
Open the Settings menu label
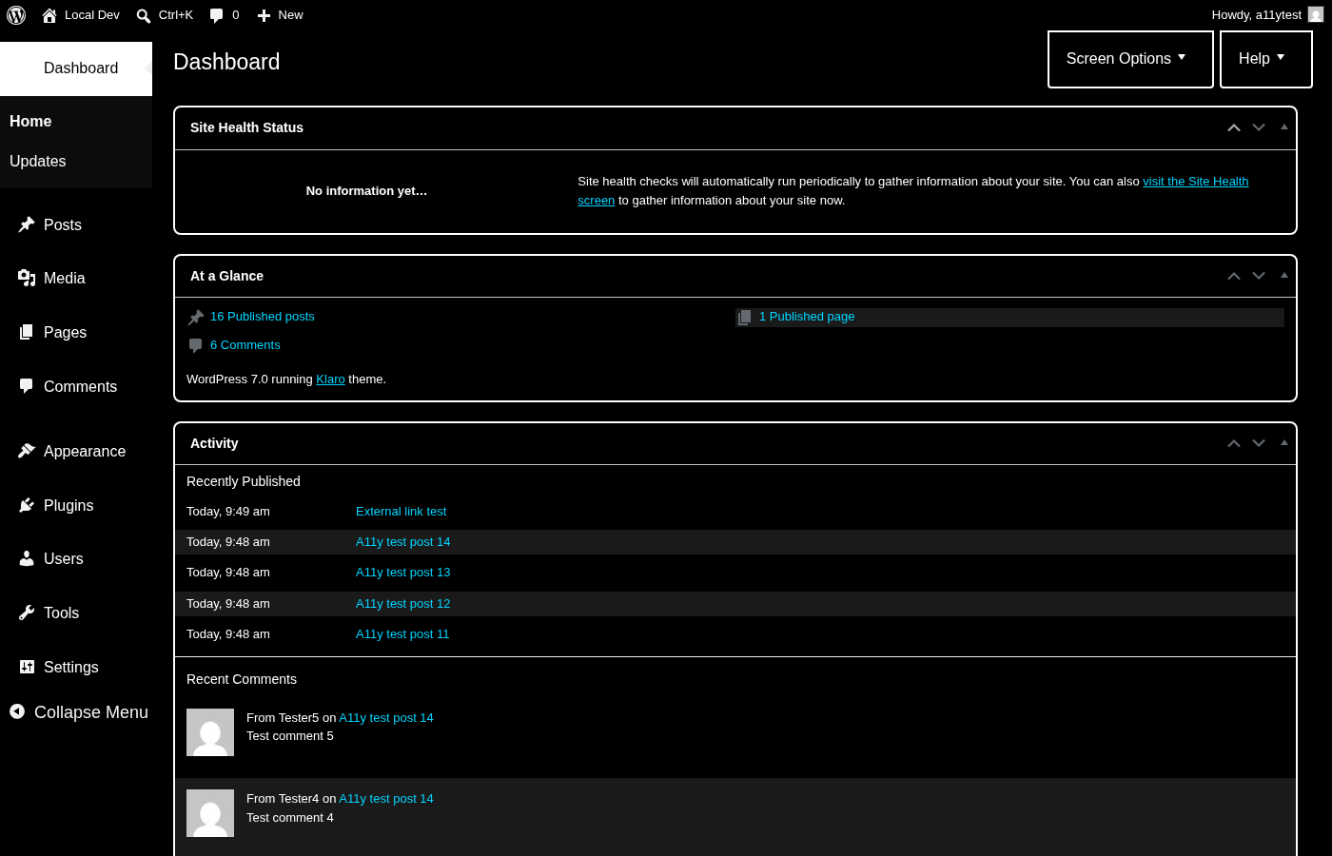pyautogui.click(x=71, y=667)
